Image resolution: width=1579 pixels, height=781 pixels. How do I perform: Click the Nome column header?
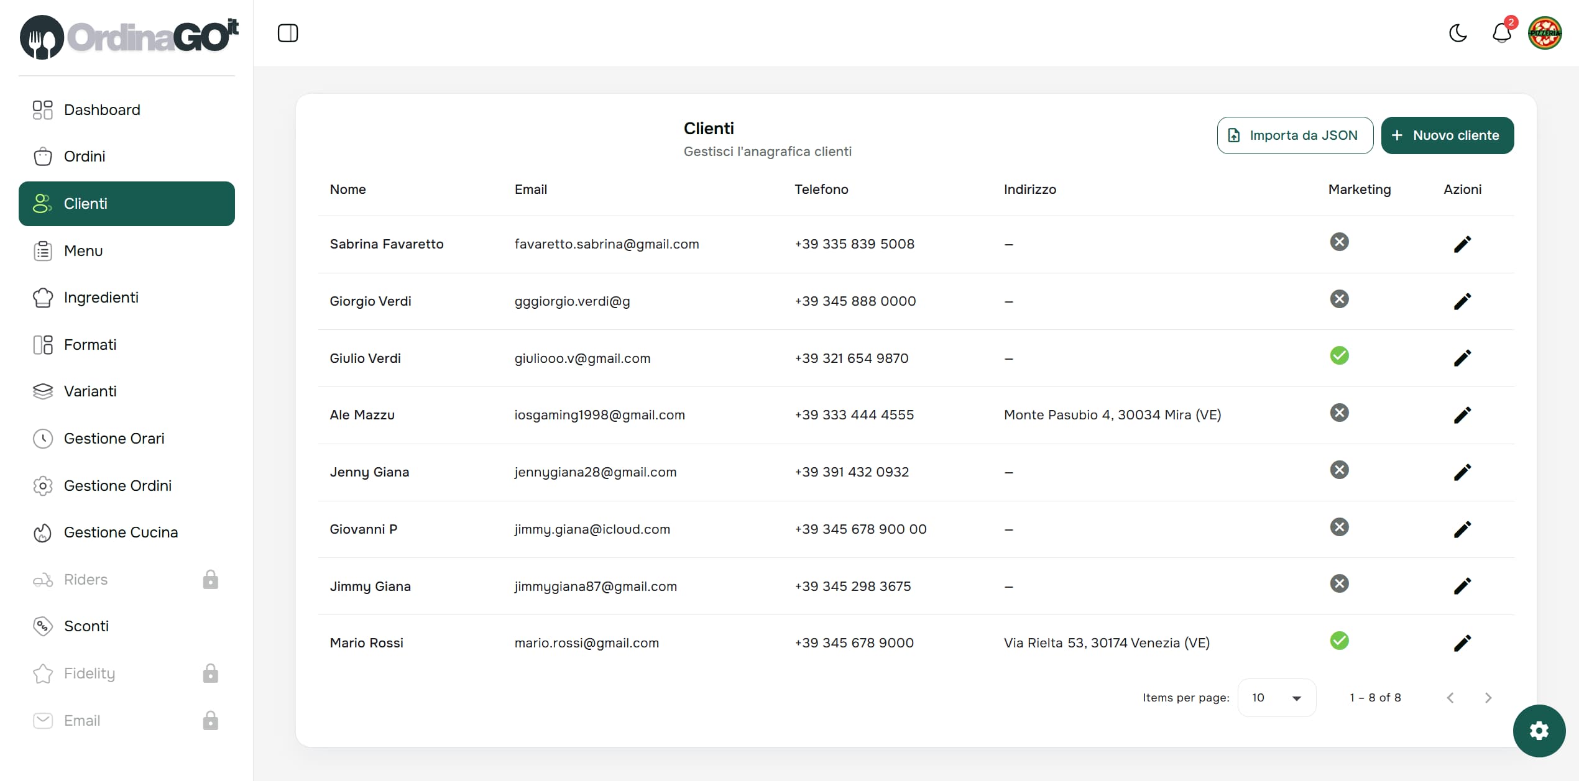point(348,190)
